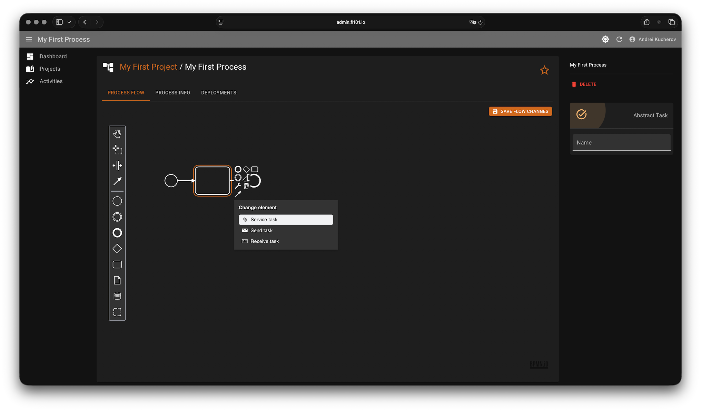The width and height of the screenshot is (701, 411).
Task: Toggle the favorite star for this process
Action: coord(544,70)
